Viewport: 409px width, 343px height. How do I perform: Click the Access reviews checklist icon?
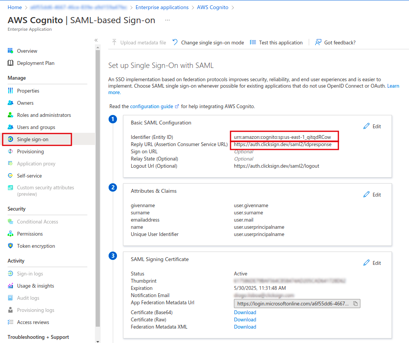pos(10,322)
